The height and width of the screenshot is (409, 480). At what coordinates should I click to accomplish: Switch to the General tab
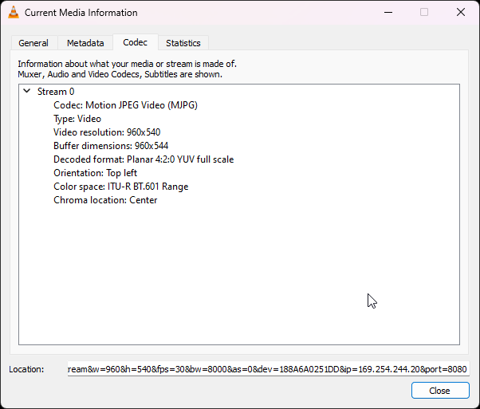(x=33, y=43)
